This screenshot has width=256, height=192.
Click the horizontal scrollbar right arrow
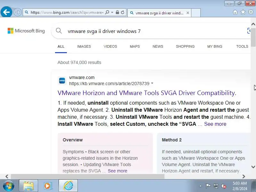tap(244, 176)
